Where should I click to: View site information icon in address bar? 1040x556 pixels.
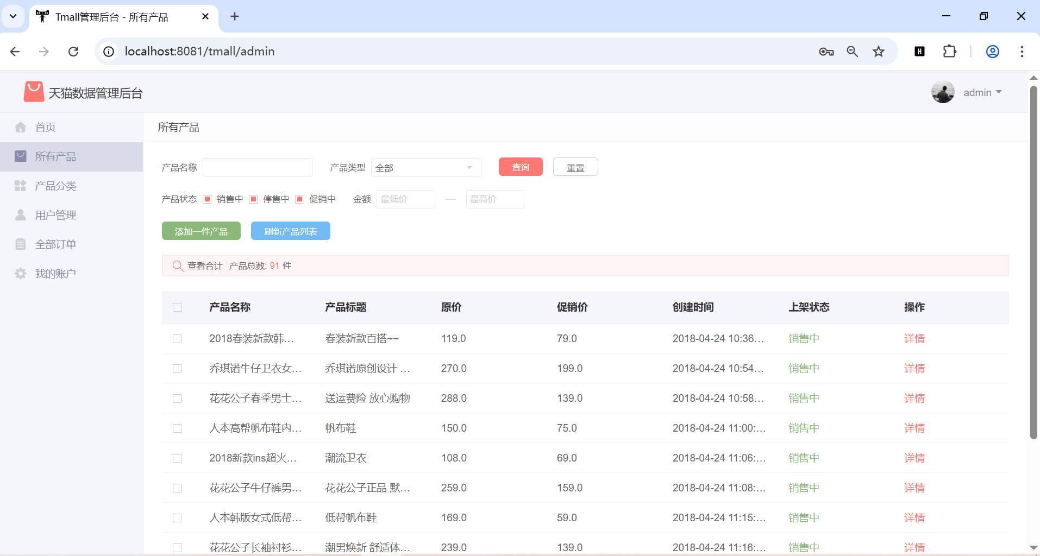[109, 52]
